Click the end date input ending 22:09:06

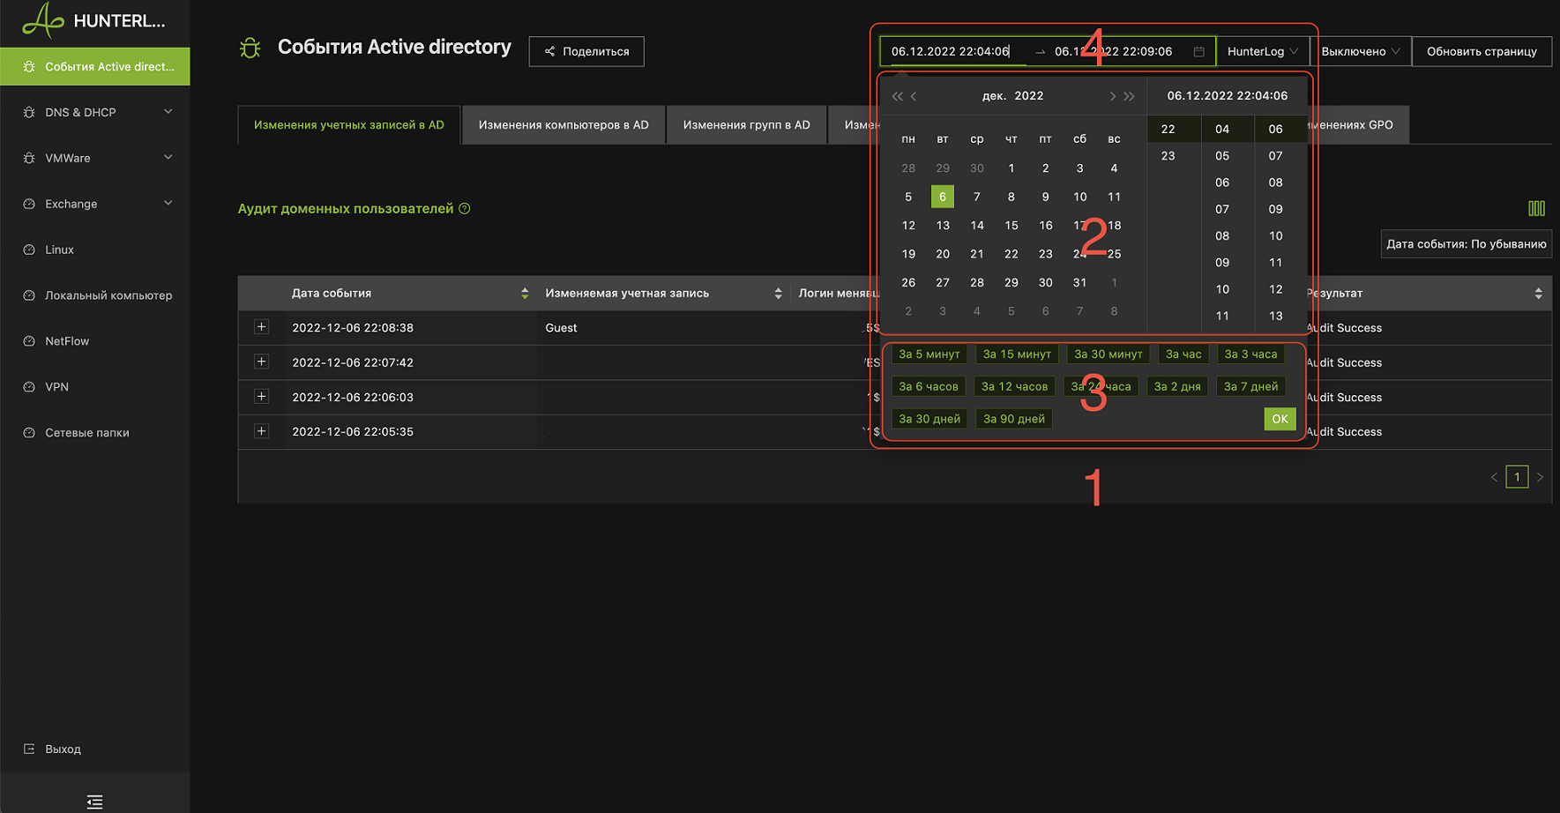[x=1113, y=51]
